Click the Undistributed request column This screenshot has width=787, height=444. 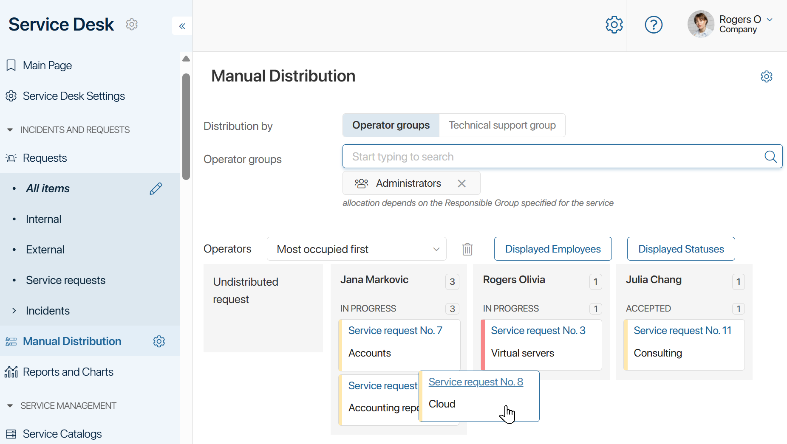pos(263,308)
